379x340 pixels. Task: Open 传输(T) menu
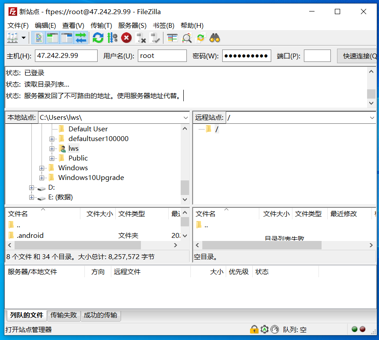click(101, 25)
